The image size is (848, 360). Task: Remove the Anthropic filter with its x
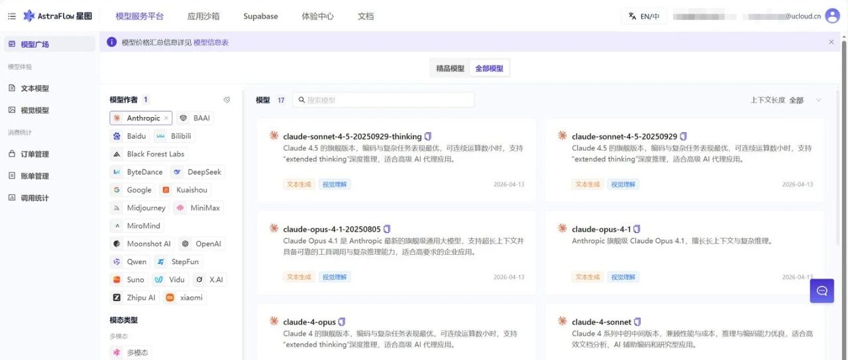(166, 118)
